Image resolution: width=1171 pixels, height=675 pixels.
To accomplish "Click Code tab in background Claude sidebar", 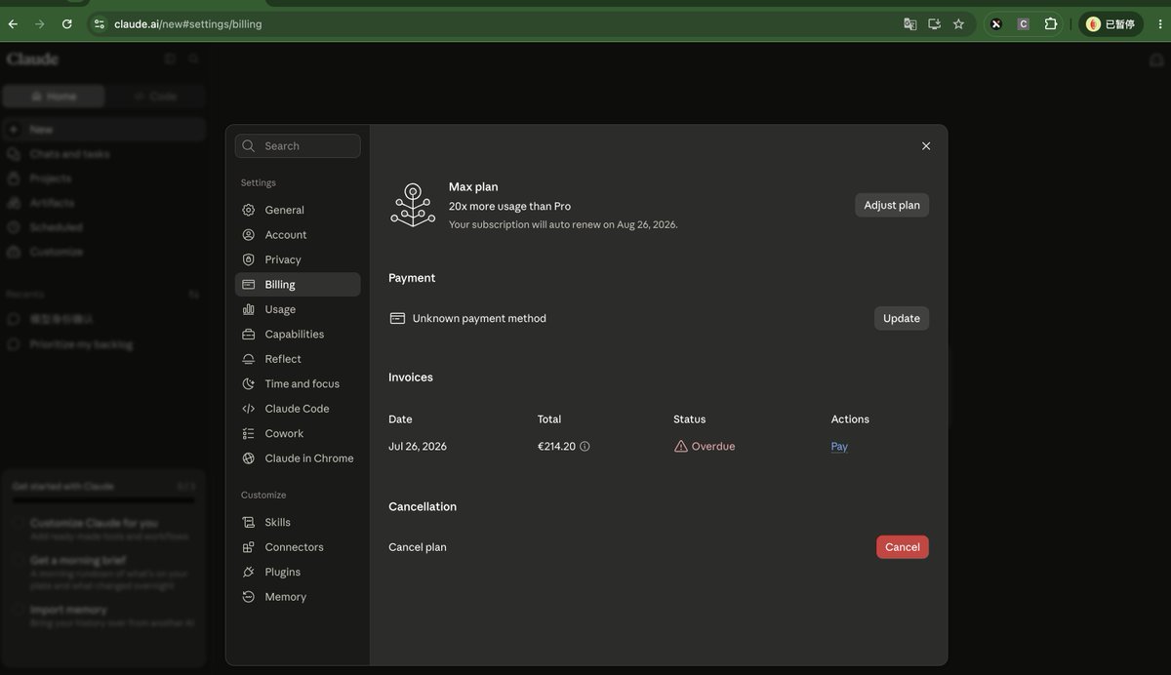I will click(156, 96).
